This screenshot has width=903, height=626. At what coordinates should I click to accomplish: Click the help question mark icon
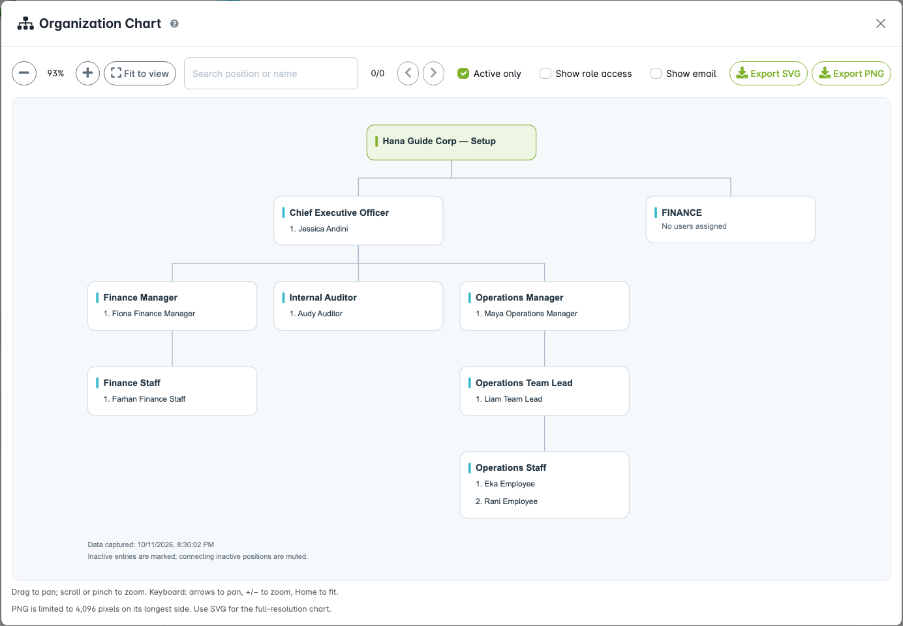pos(174,23)
